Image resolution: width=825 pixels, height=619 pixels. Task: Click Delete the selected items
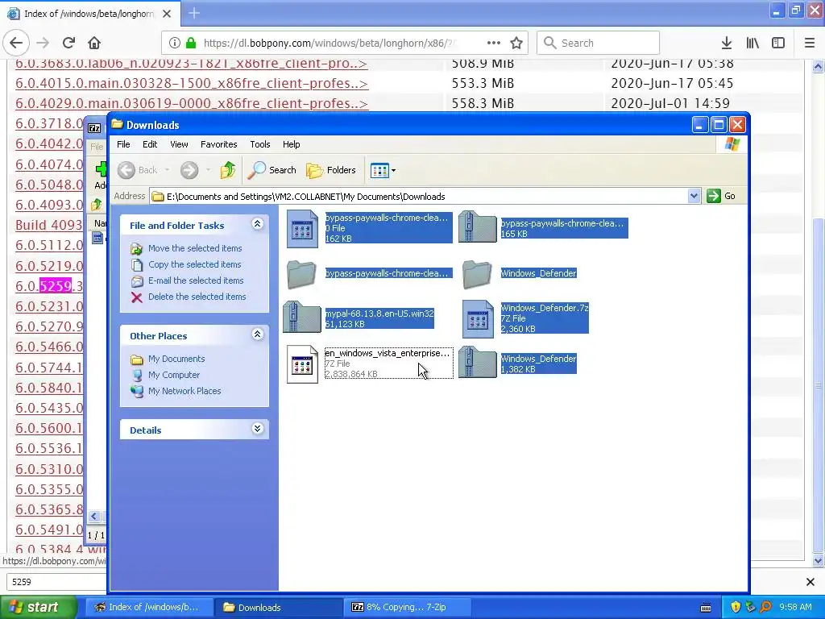pos(197,297)
